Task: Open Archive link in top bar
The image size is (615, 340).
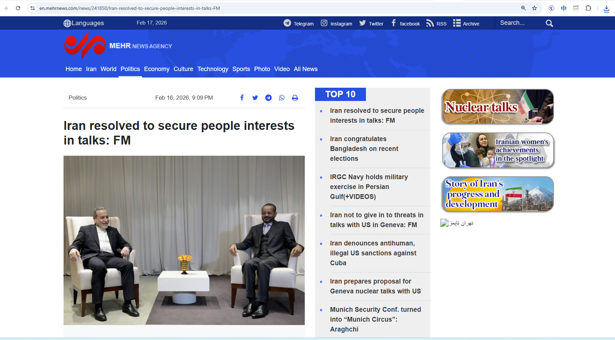Action: click(x=466, y=23)
